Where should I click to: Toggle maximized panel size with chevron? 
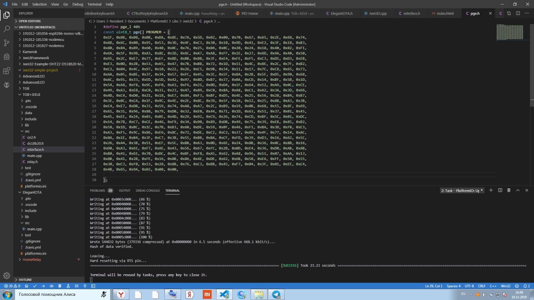(x=518, y=190)
